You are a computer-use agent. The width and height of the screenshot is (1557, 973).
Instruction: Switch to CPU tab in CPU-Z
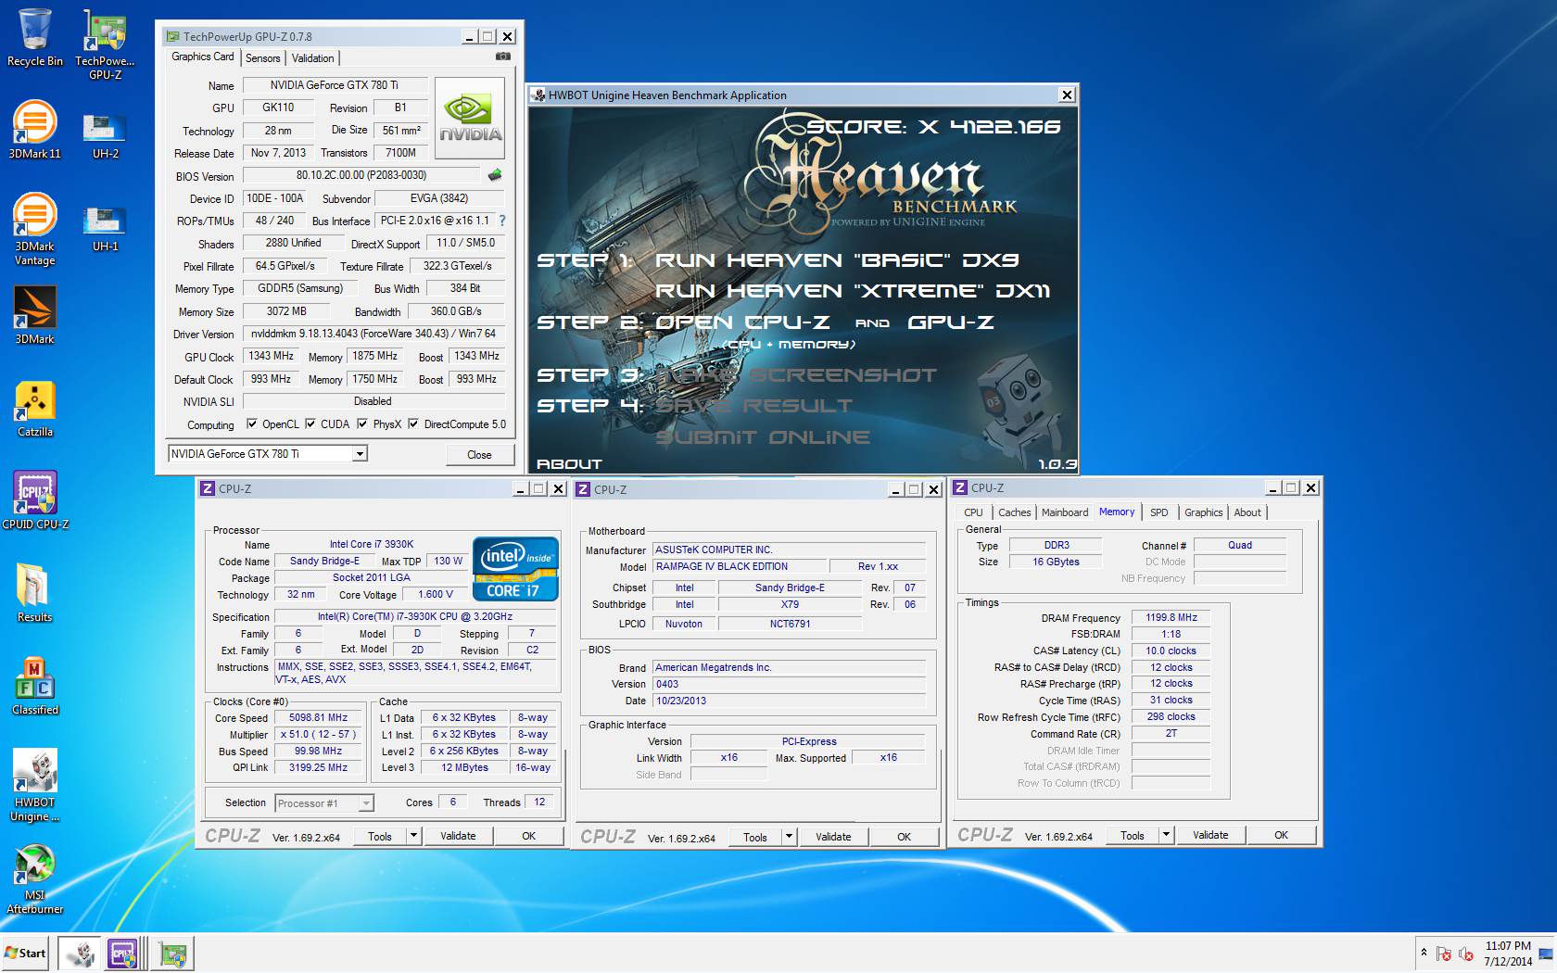point(973,512)
